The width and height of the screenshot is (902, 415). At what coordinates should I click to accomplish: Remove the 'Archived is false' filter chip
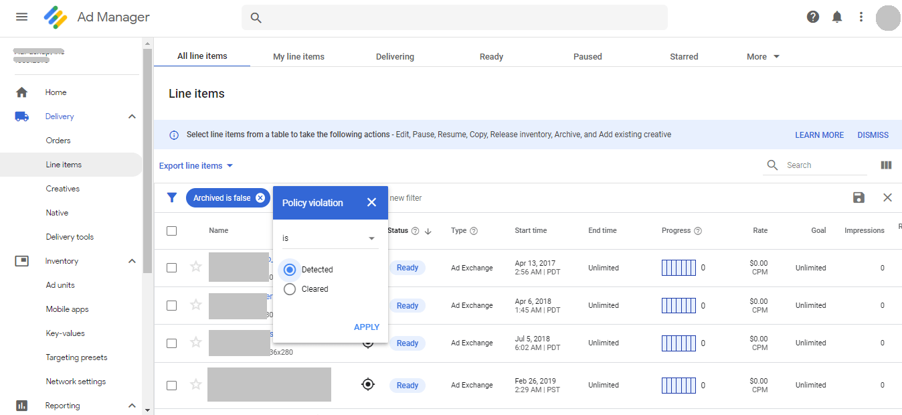pos(260,198)
